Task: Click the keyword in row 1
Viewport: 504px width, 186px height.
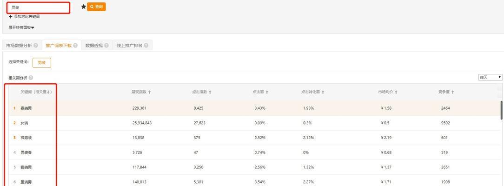Action: (26, 108)
